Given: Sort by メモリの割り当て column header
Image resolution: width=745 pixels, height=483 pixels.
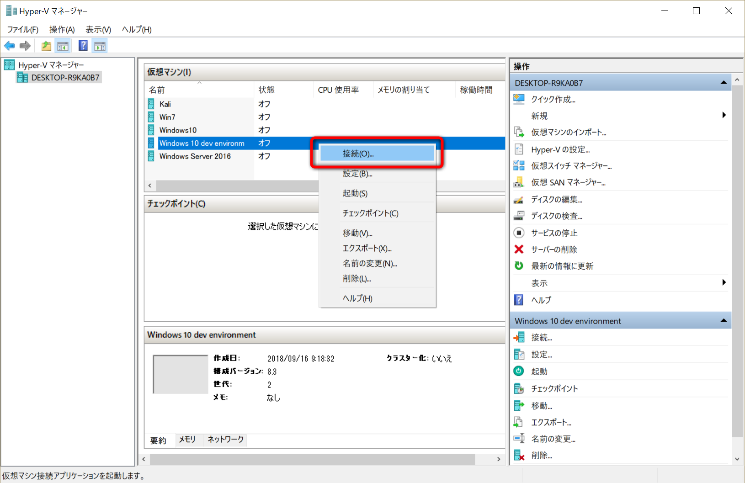Looking at the screenshot, I should click(414, 90).
